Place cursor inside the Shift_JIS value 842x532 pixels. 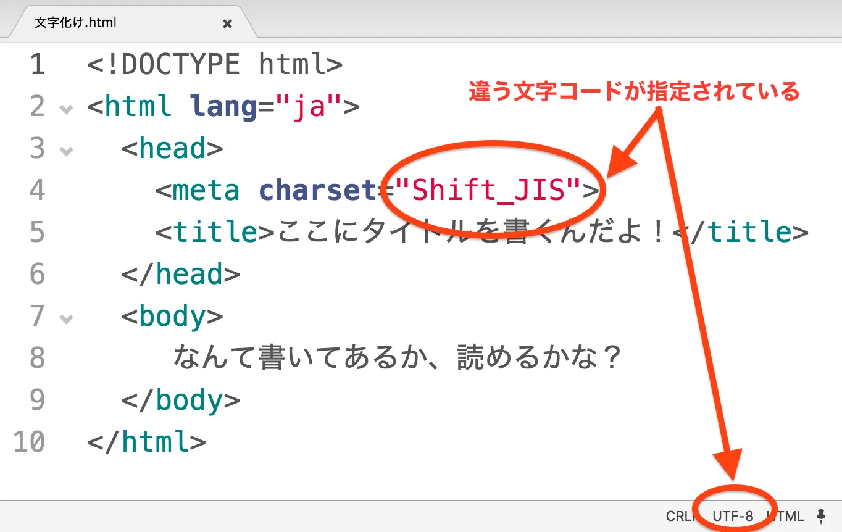pyautogui.click(x=491, y=190)
